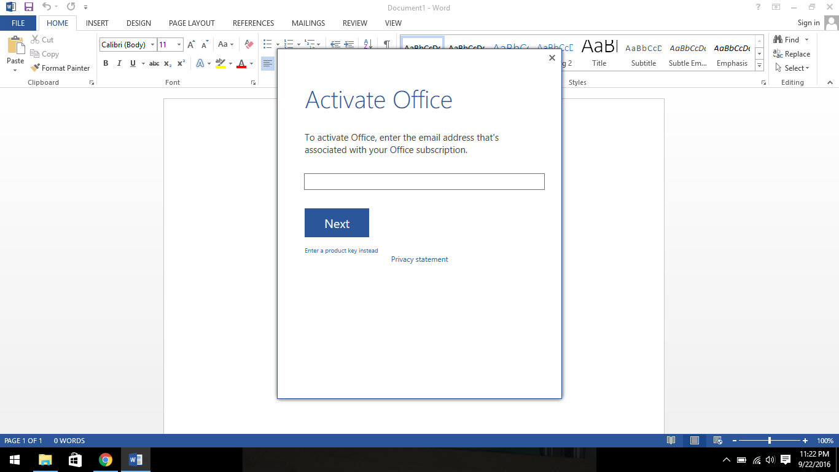Screen dimensions: 839x472
Task: Paste clipboard contents using the Paste icon
Action: [x=15, y=45]
